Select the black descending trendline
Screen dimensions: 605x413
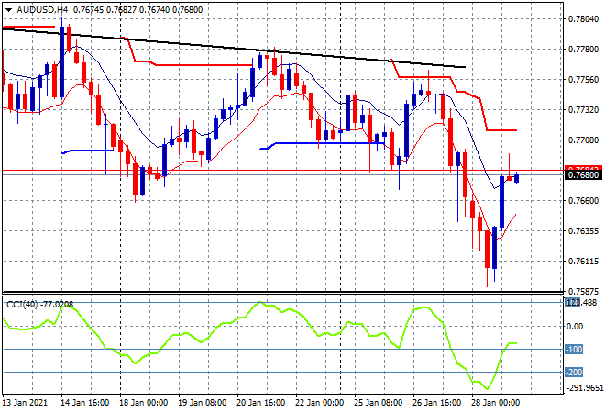point(232,48)
